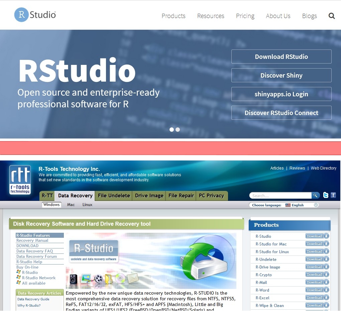The width and height of the screenshot is (341, 311).
Task: Click the Download RStudio button
Action: pyautogui.click(x=281, y=57)
